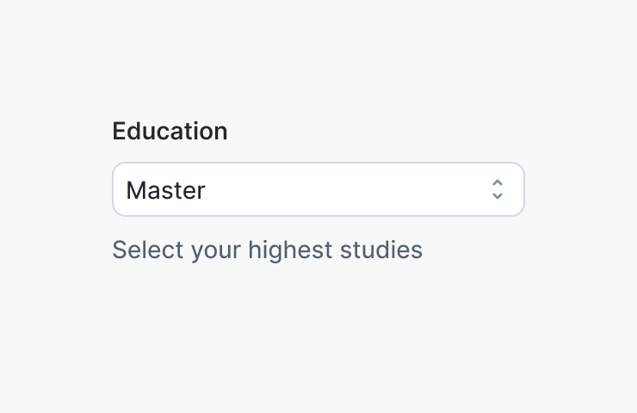Open the Education dropdown
Screen dimensions: 637x413
(x=318, y=189)
